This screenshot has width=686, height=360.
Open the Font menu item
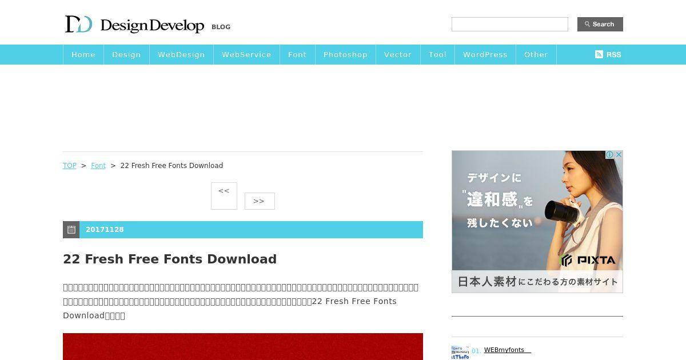click(x=297, y=54)
